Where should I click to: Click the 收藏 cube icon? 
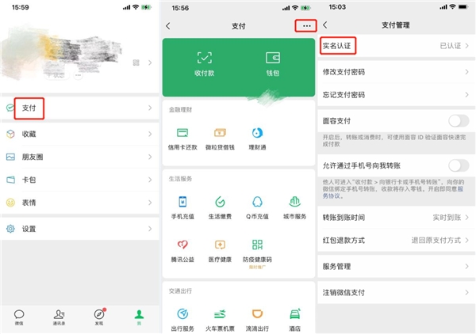point(10,134)
